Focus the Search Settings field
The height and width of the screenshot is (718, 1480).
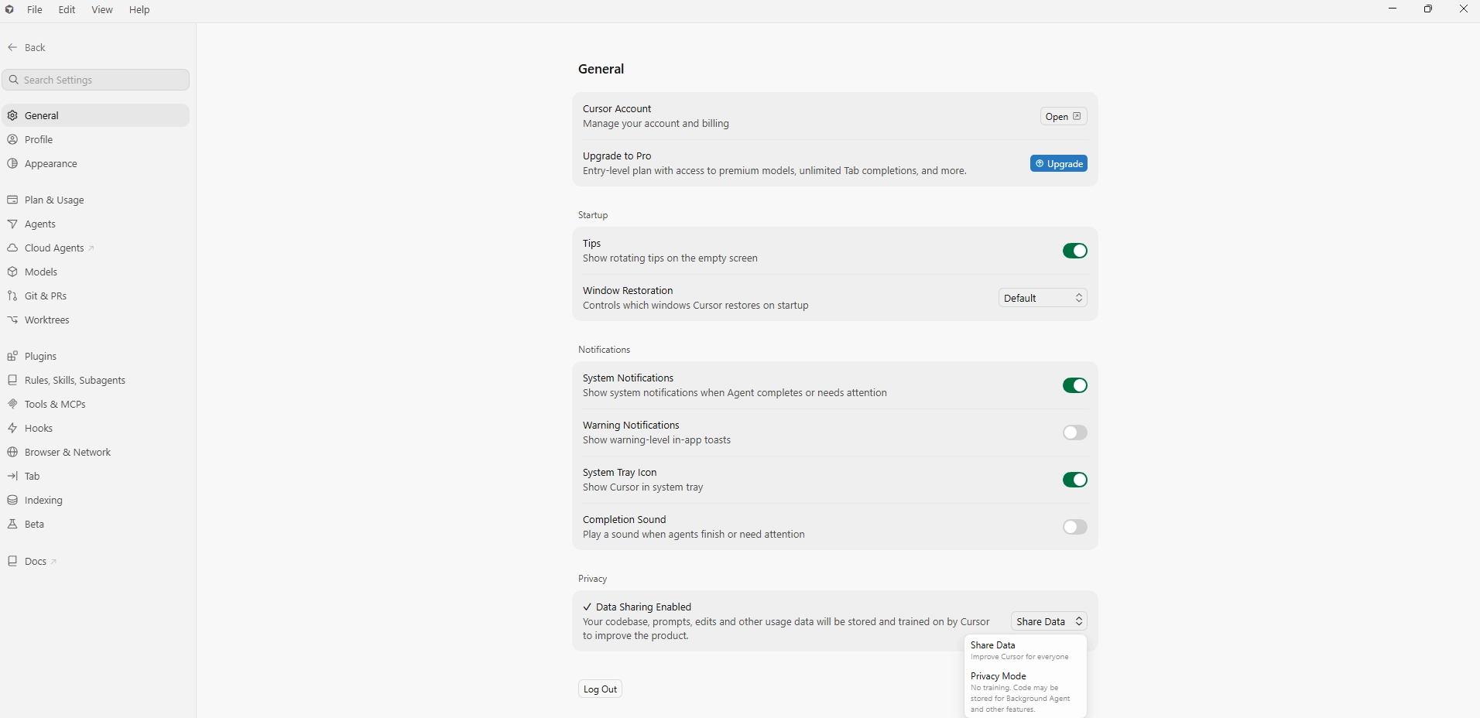coord(96,80)
